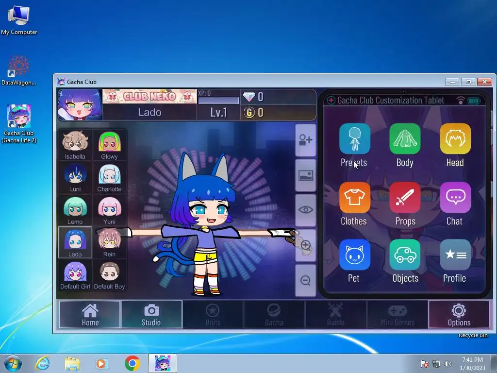Open the media player taskbar icon

pyautogui.click(x=102, y=364)
